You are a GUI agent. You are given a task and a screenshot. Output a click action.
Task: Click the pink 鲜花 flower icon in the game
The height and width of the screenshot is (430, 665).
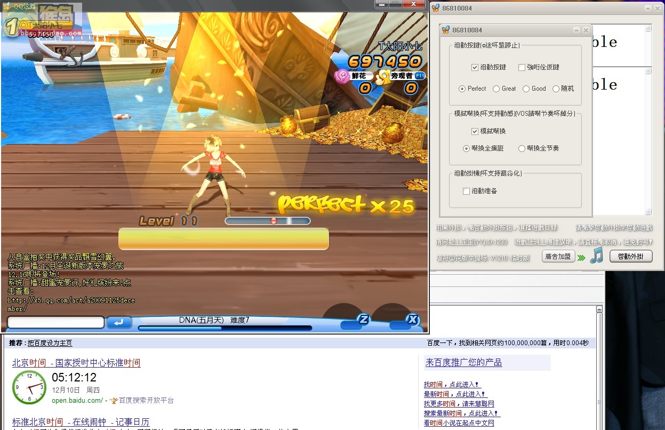(342, 76)
